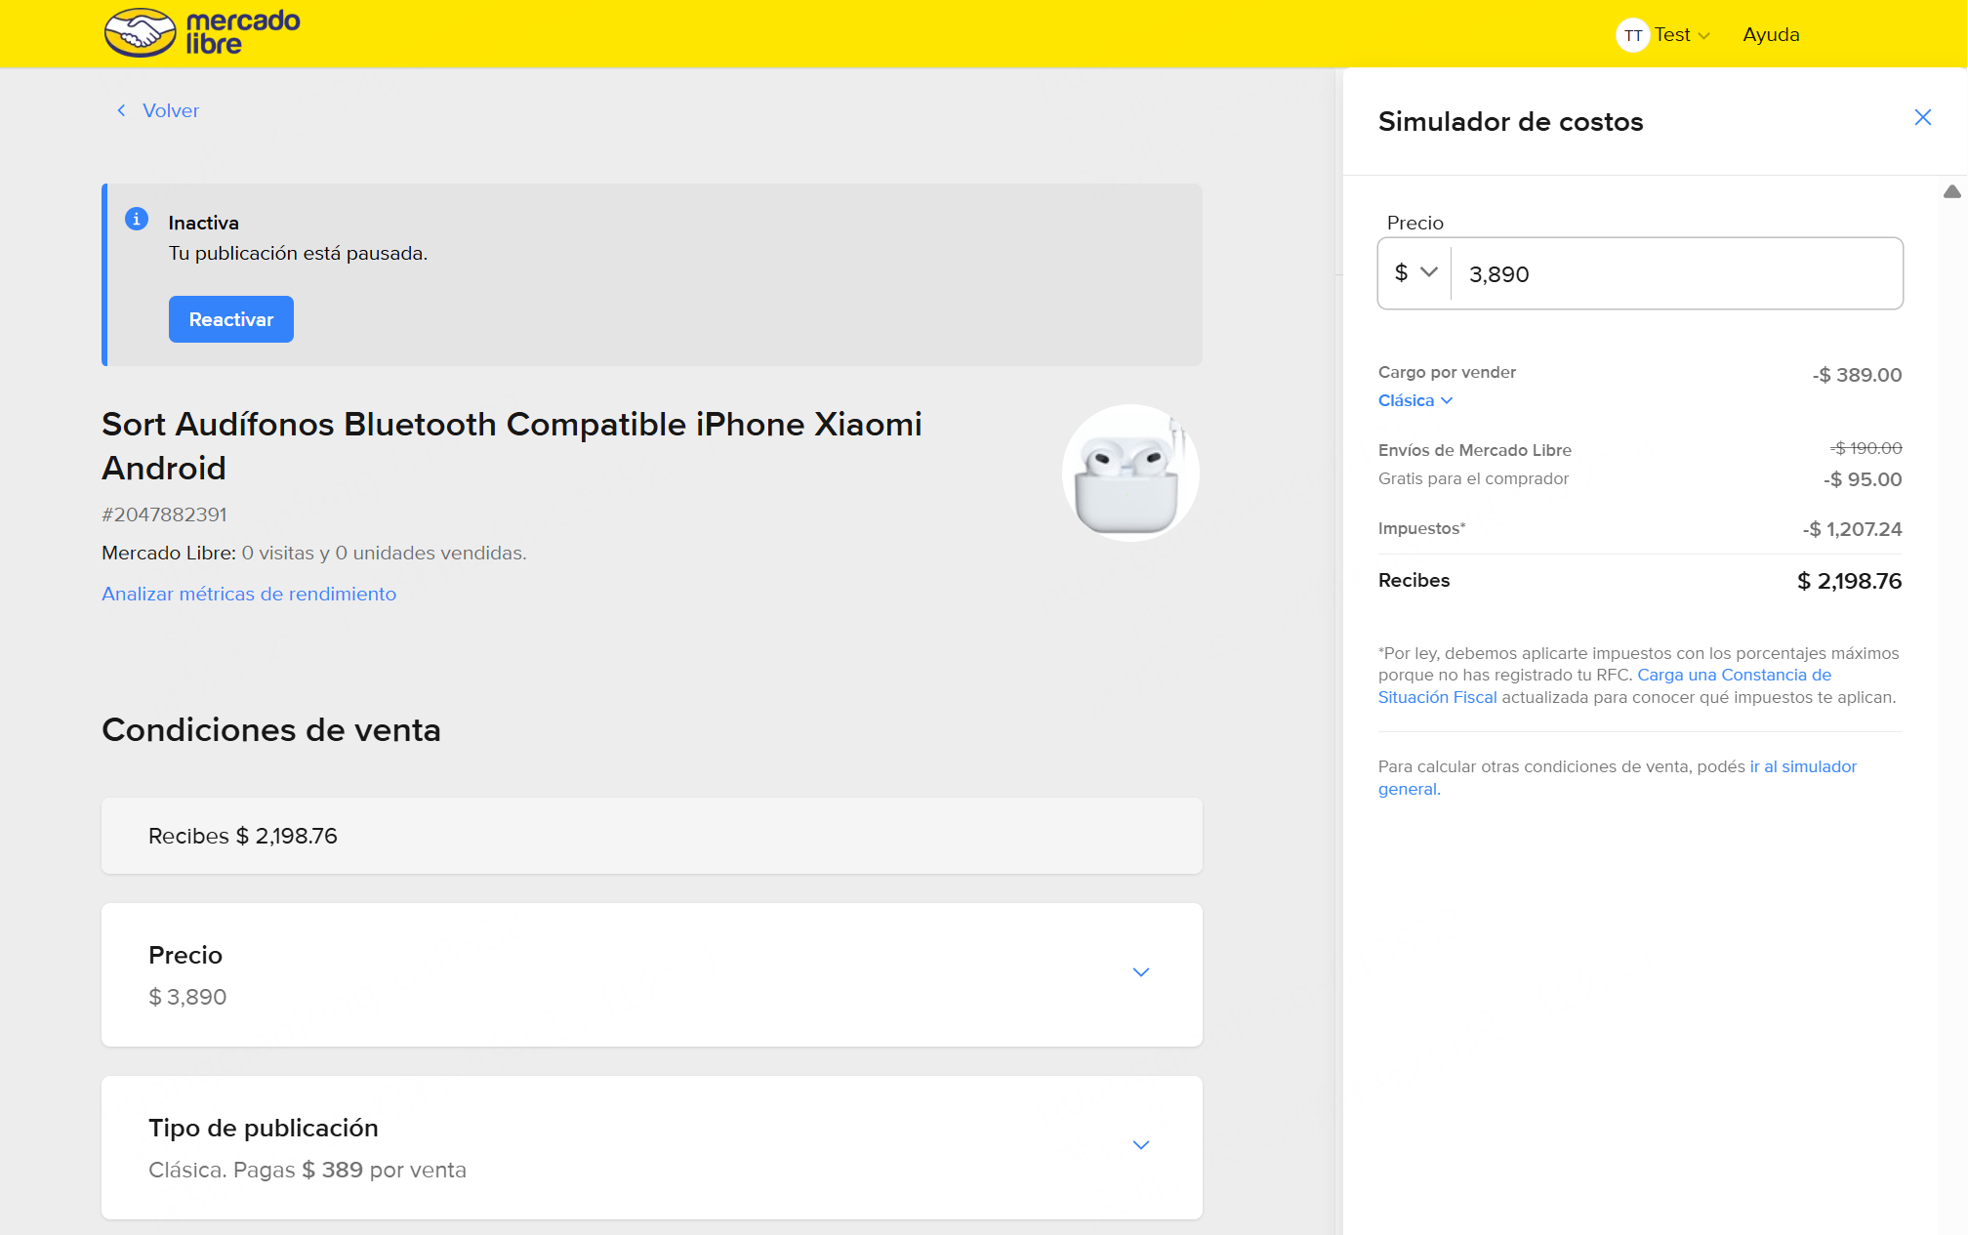The height and width of the screenshot is (1235, 1968).
Task: Open Analizar métricas de rendimiento
Action: pos(248,594)
